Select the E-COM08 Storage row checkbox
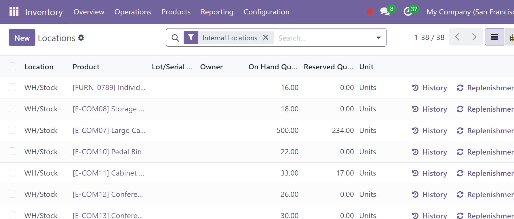 point(12,108)
